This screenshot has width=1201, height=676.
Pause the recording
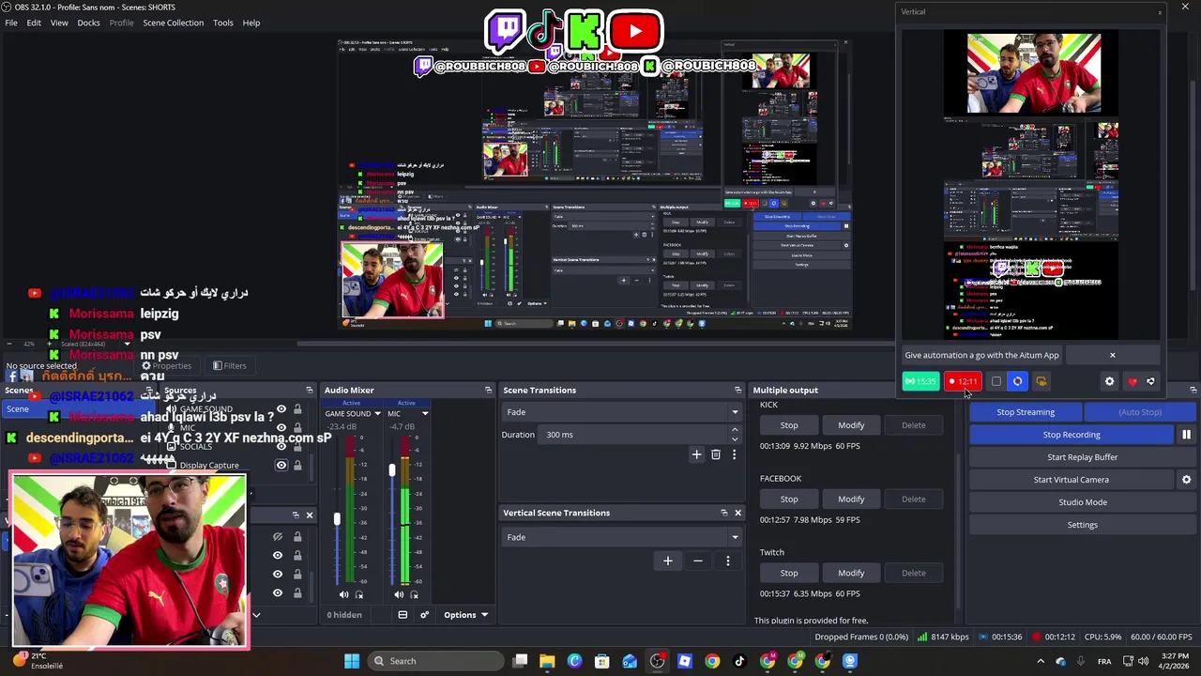(1186, 435)
